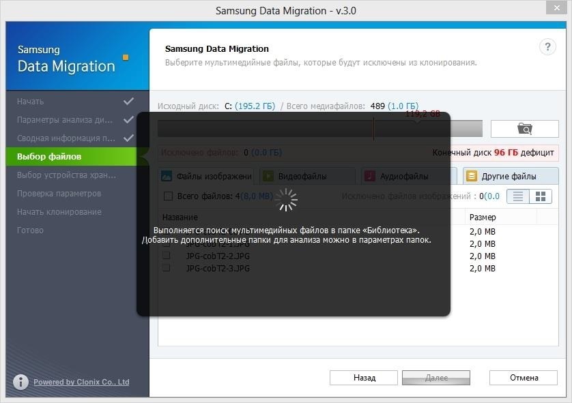Click the Далее button
The height and width of the screenshot is (403, 572).
436,378
